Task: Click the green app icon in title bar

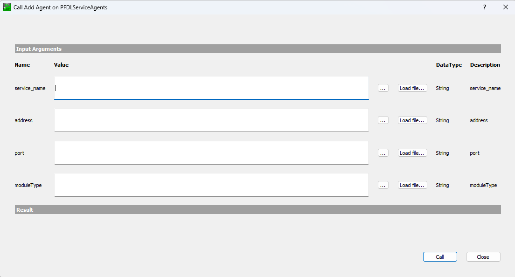Action: (7, 7)
